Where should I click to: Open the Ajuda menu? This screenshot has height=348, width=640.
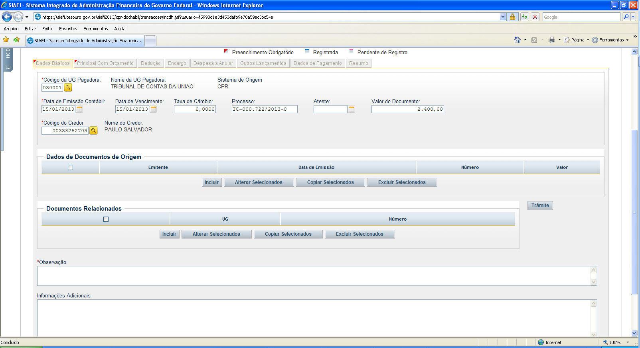(120, 29)
